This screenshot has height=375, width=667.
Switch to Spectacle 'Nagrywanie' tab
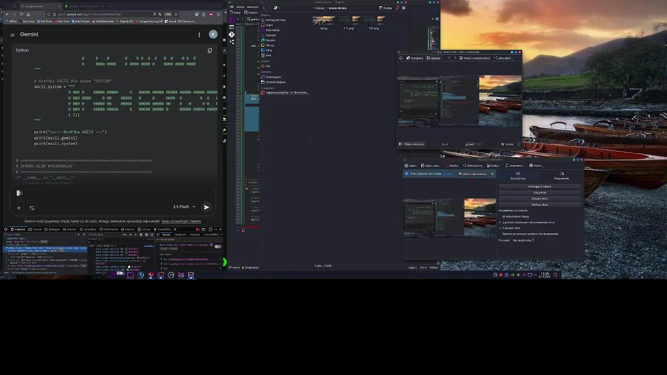pyautogui.click(x=562, y=176)
